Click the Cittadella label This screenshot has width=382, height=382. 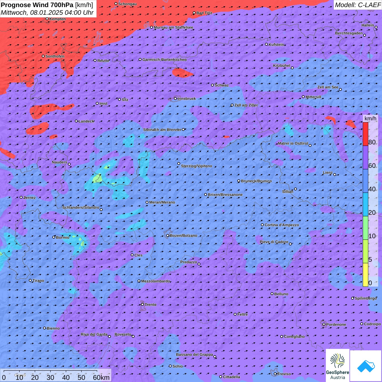(232, 377)
